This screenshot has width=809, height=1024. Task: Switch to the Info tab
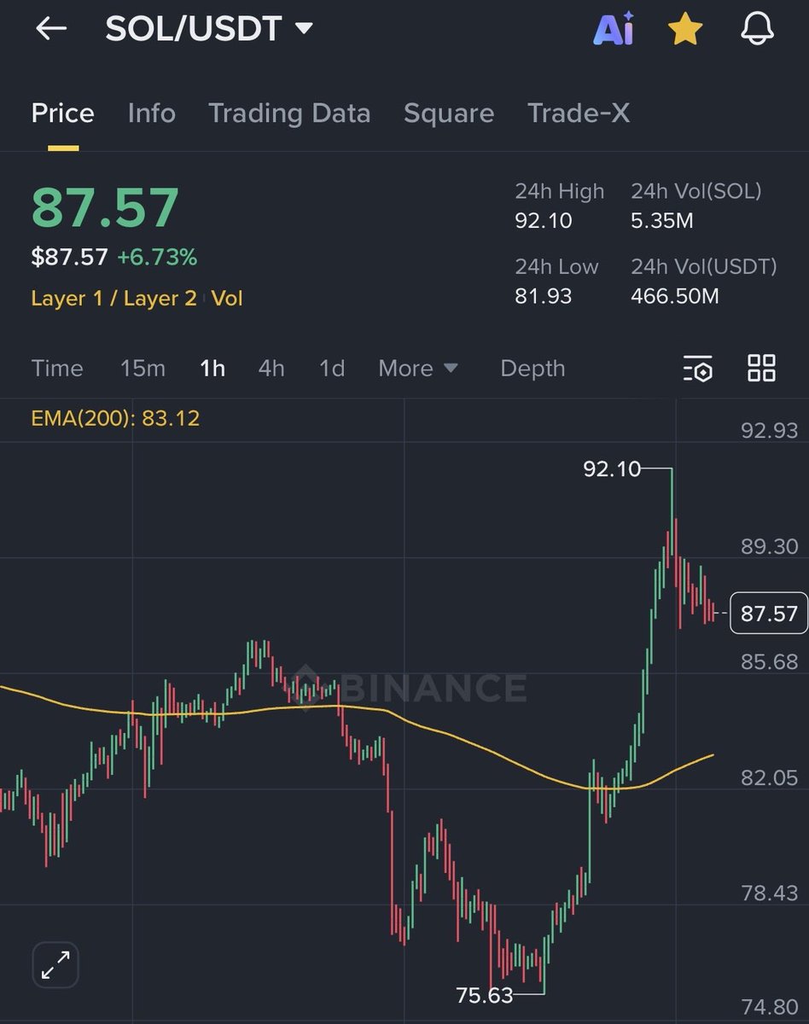[151, 113]
